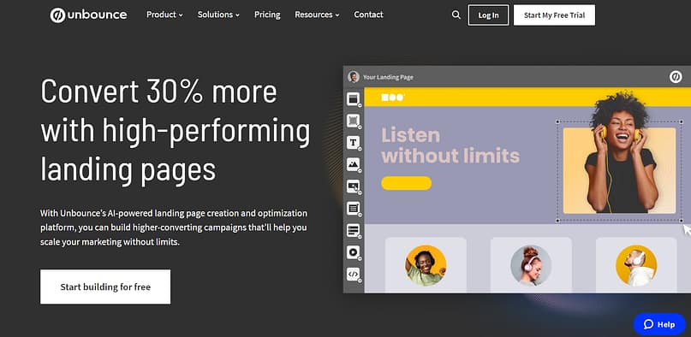This screenshot has height=337, width=691.
Task: Select the Custom HTML code tool
Action: (353, 274)
